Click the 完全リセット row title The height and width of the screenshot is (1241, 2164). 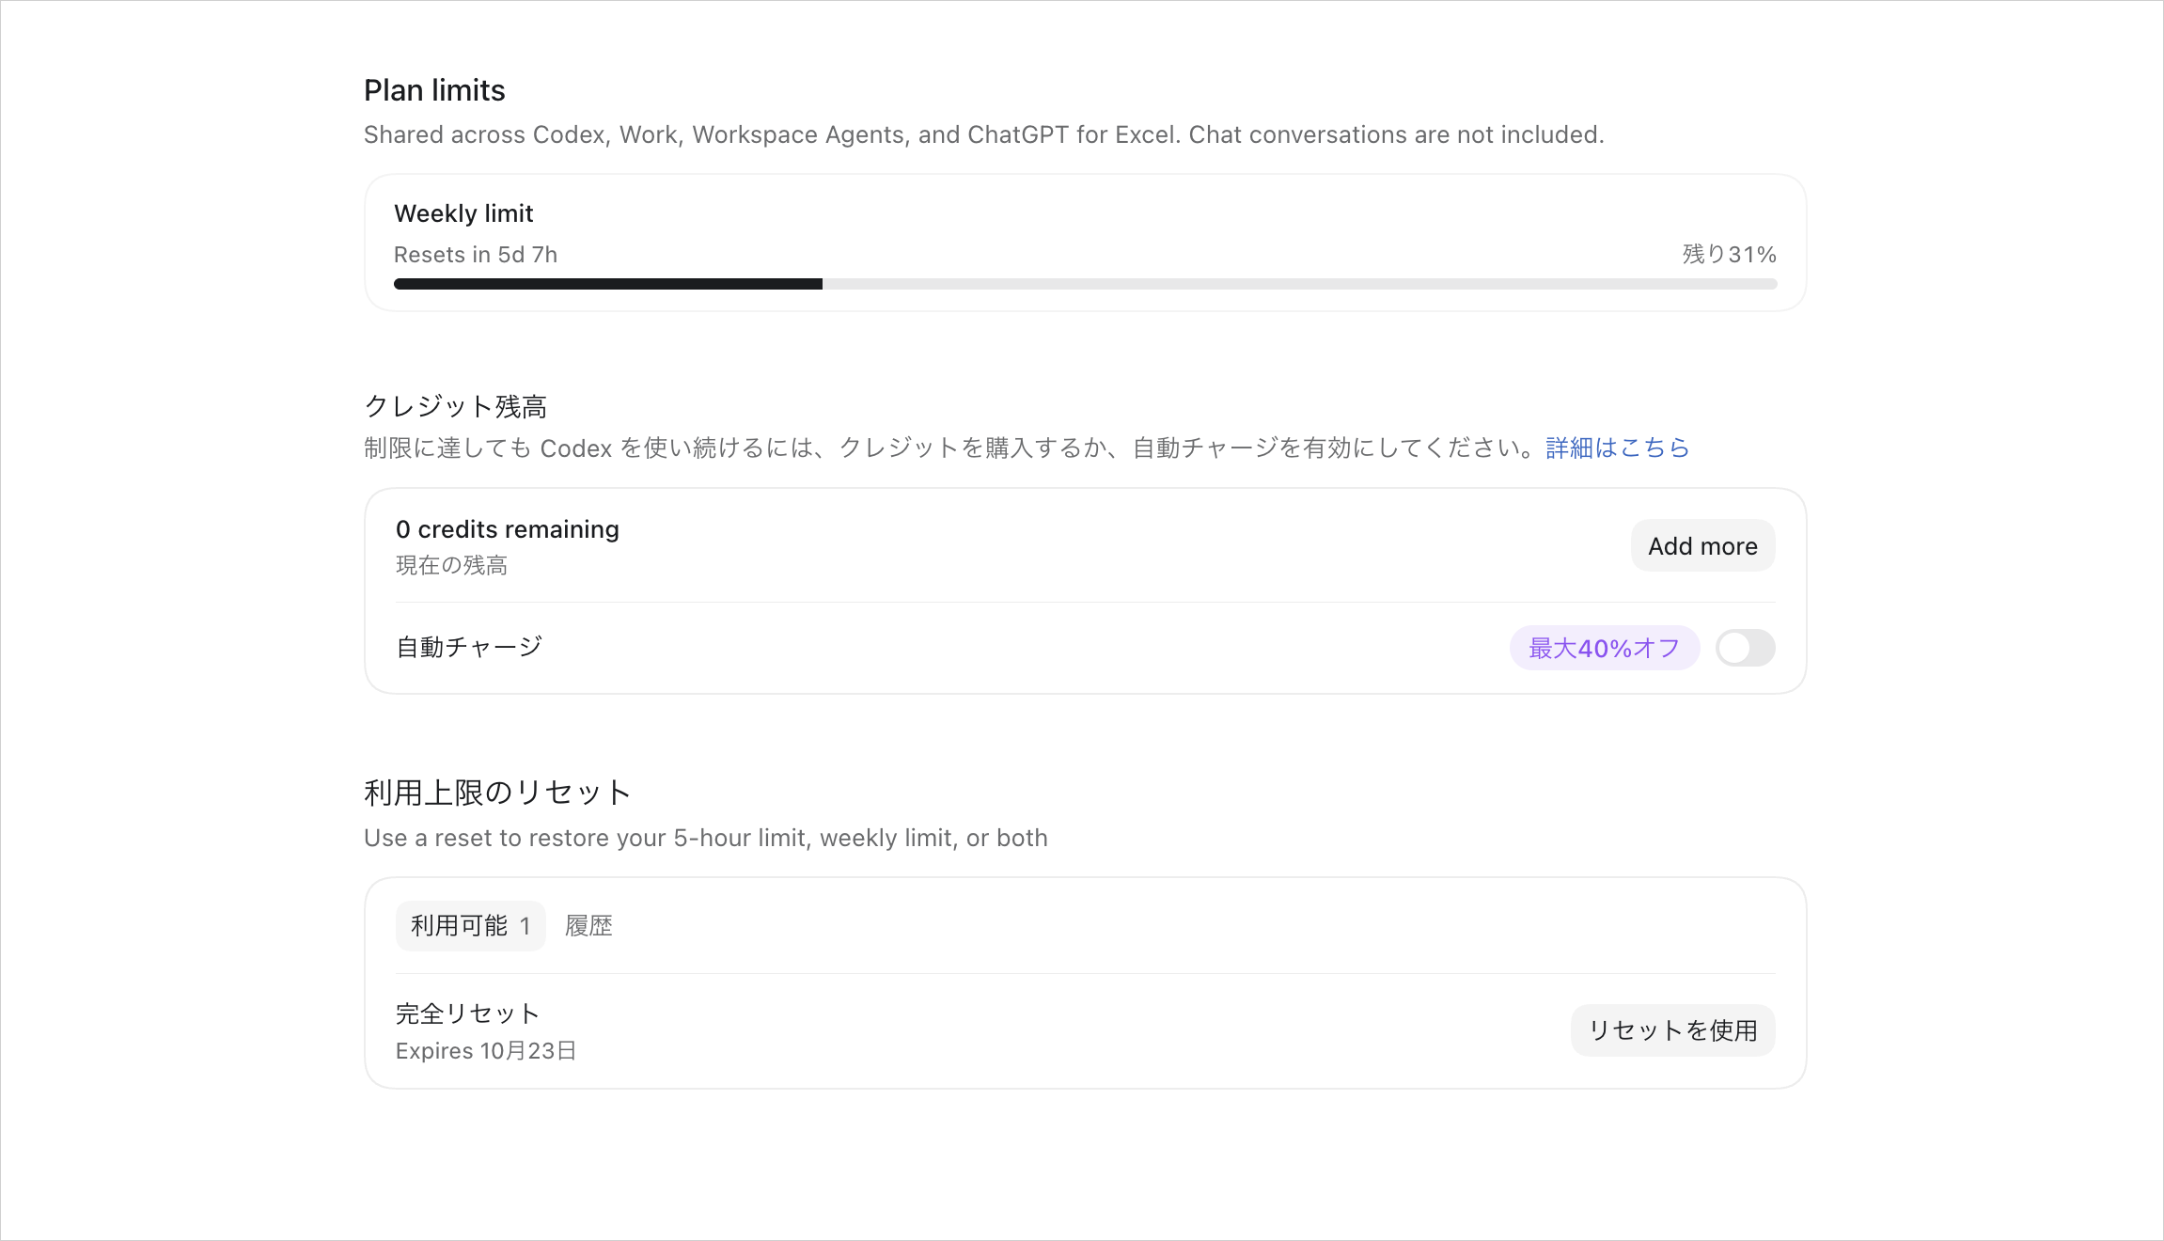[x=467, y=1013]
